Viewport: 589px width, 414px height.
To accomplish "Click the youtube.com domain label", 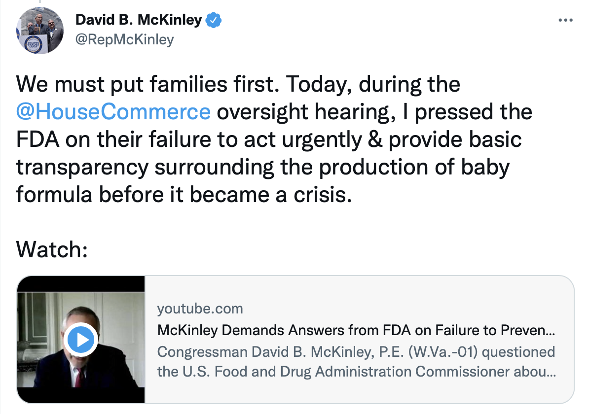I will (200, 309).
